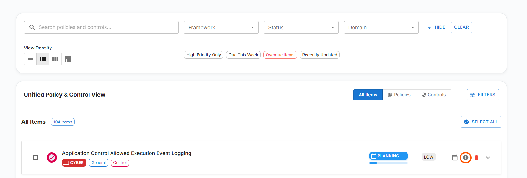Open the Framework dropdown
This screenshot has width=527, height=178.
[x=221, y=27]
